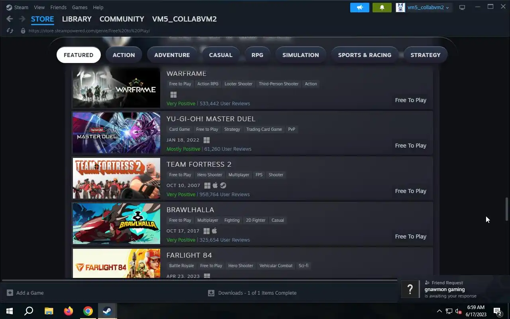Click Warframe's Action RPG tag
510x319 pixels.
[208, 84]
